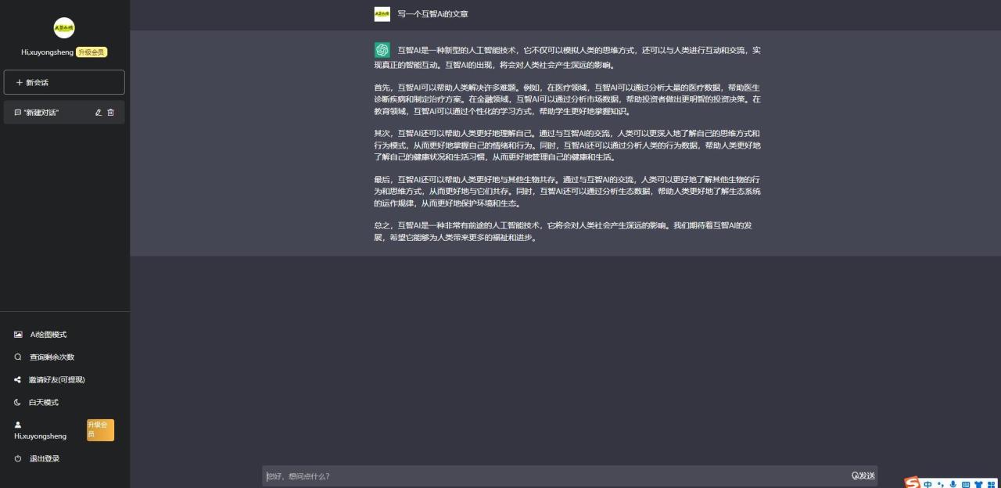
Task: Open 邀请好友(可提现) invite friends option
Action: point(56,380)
